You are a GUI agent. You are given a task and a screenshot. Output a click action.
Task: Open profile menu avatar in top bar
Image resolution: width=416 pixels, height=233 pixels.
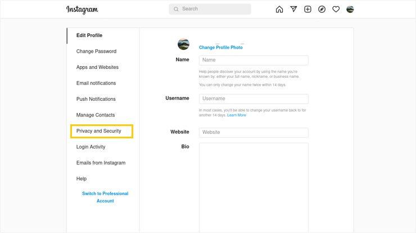[350, 10]
